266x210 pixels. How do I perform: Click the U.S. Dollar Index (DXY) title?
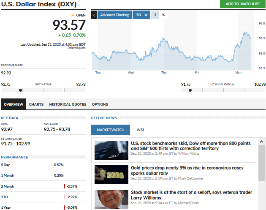[x=39, y=4]
